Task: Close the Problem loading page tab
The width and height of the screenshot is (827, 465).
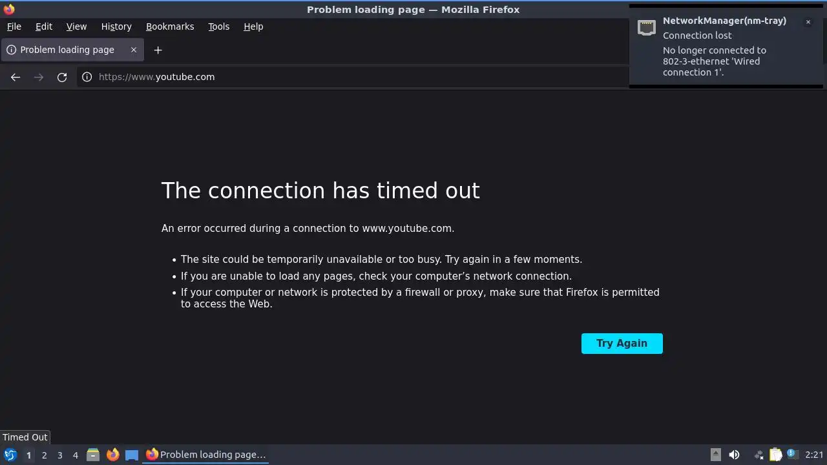Action: coord(134,50)
